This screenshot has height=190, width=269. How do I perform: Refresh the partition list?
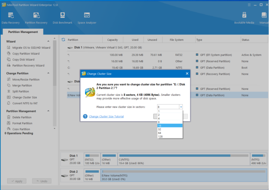pos(63,39)
